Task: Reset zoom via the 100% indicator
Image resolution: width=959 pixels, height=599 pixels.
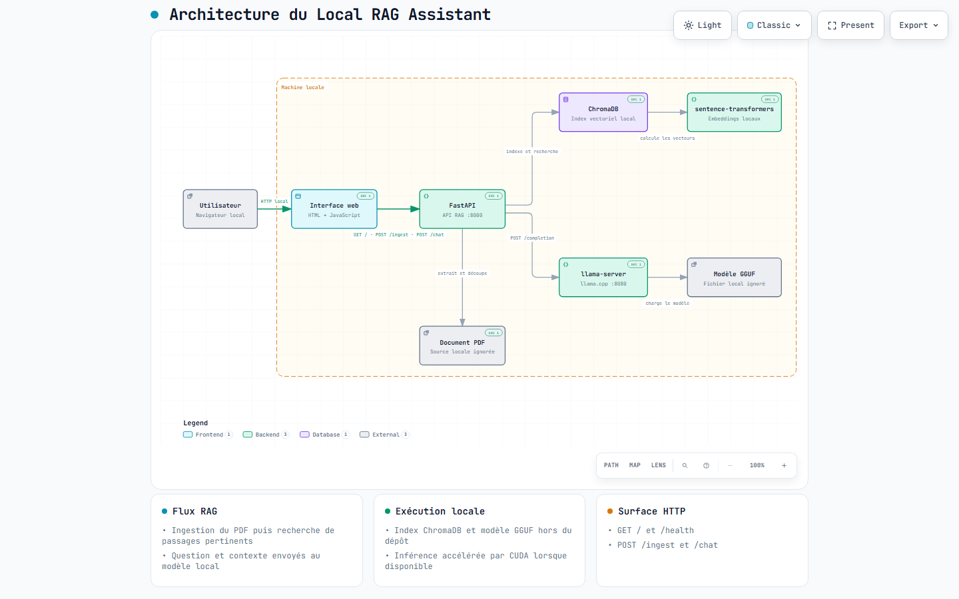Action: point(757,465)
